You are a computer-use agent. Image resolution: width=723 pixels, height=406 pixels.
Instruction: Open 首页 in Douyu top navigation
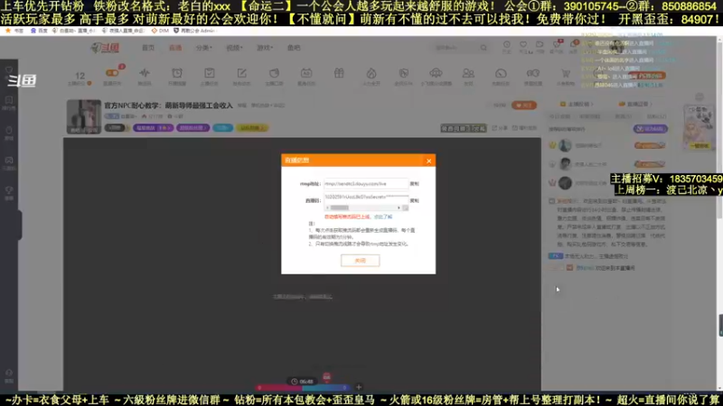(x=148, y=48)
